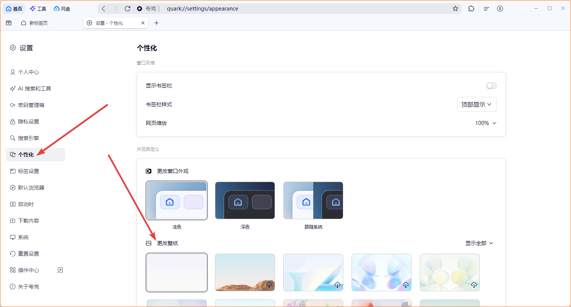Open 隐私设置 in settings sidebar
Viewport: 571px width, 307px height.
pos(29,122)
